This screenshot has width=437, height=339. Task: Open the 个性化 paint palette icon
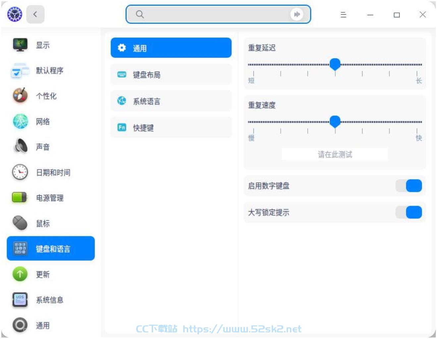click(x=20, y=96)
